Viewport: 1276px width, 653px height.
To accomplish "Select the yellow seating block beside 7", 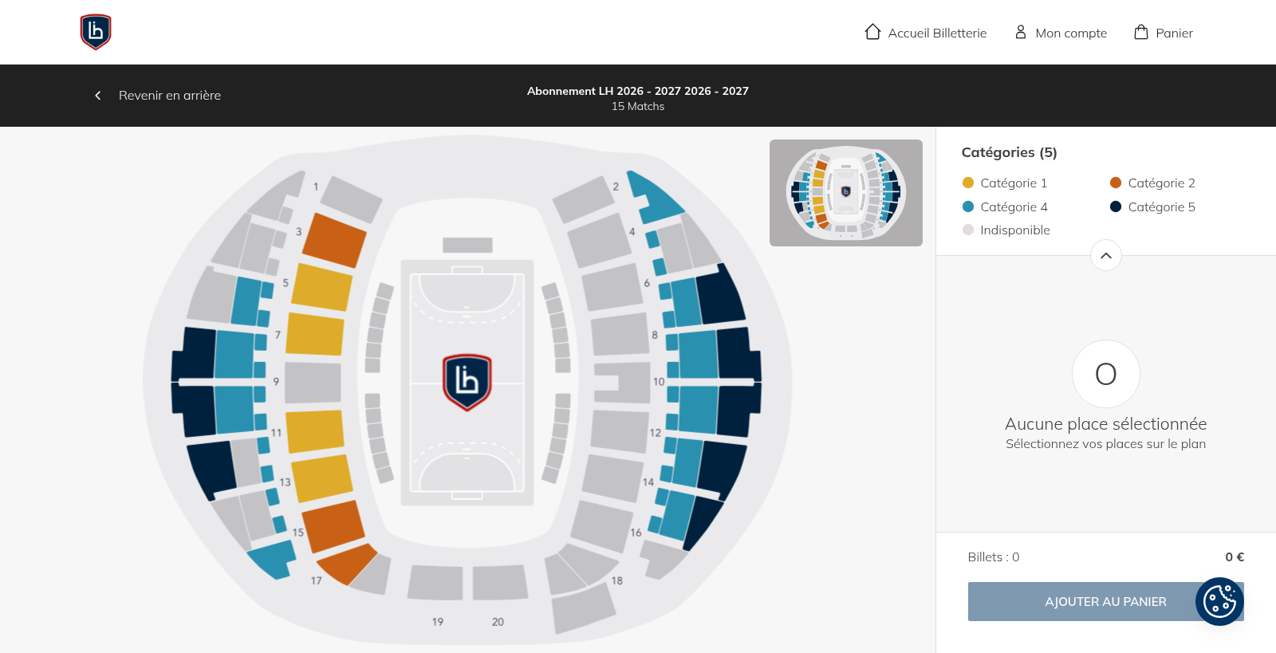I will pyautogui.click(x=315, y=333).
